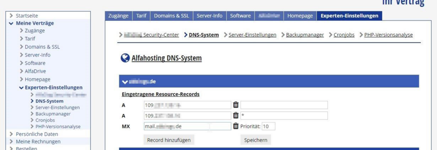This screenshot has height=150, width=437.
Task: Switch to the Software tab
Action: click(240, 16)
